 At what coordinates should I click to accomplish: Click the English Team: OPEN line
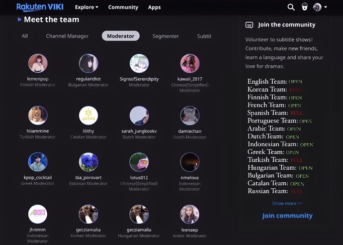click(x=275, y=82)
